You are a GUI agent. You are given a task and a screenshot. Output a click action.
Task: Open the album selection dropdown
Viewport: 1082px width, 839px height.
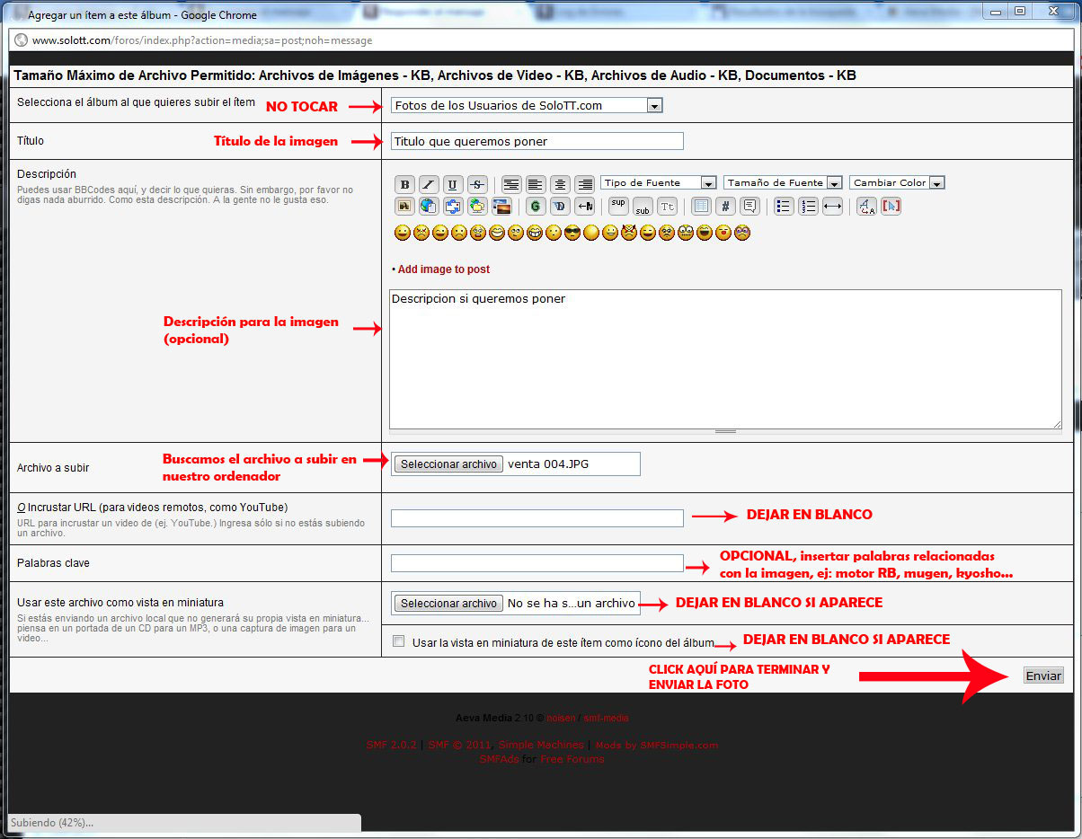(x=528, y=105)
